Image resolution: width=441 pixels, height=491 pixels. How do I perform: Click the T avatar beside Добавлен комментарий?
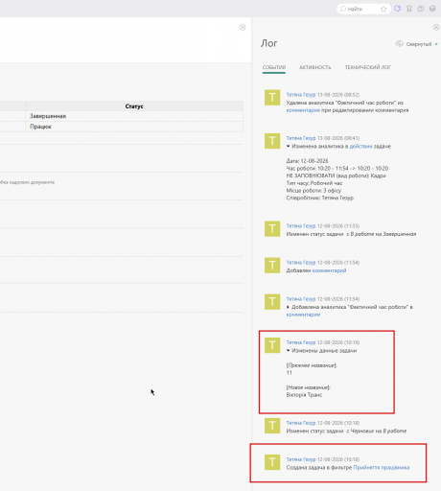(x=272, y=266)
